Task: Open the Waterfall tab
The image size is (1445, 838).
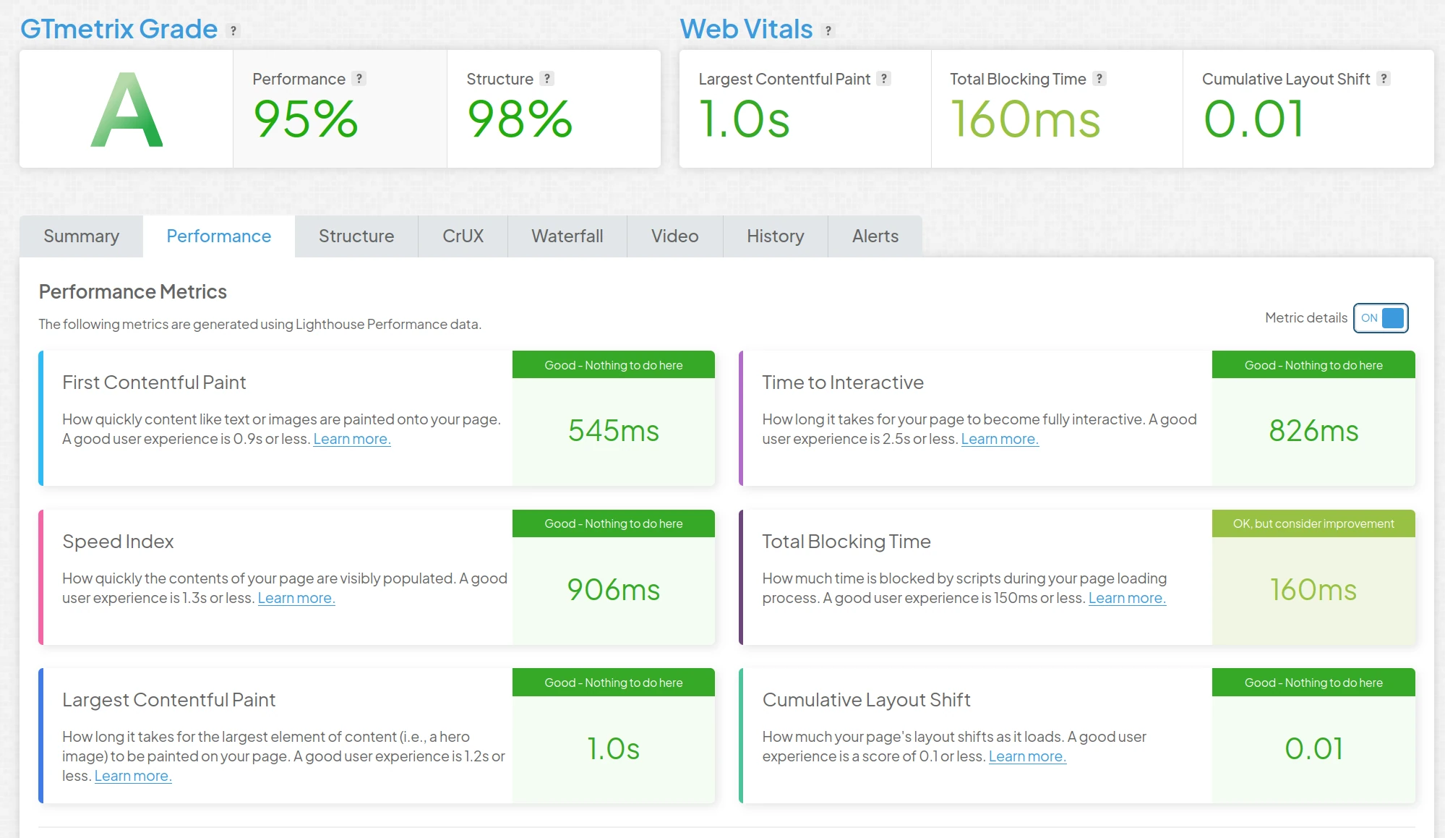Action: click(x=567, y=236)
